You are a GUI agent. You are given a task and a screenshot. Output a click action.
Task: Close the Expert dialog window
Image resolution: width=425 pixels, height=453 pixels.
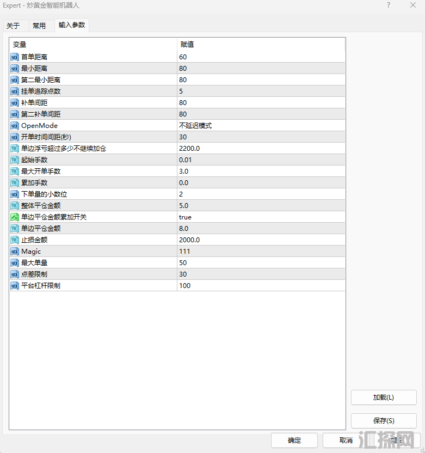413,5
